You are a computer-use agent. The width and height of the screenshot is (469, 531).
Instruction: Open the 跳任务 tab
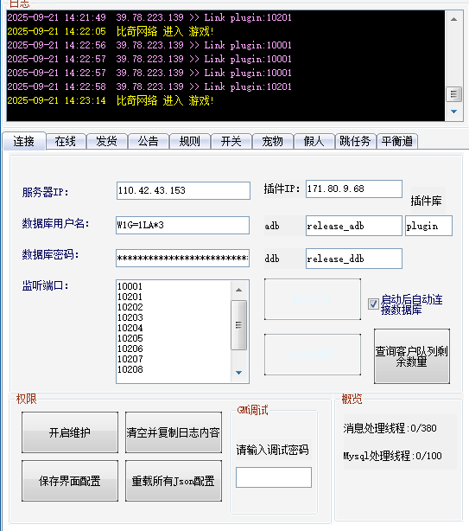pos(355,141)
